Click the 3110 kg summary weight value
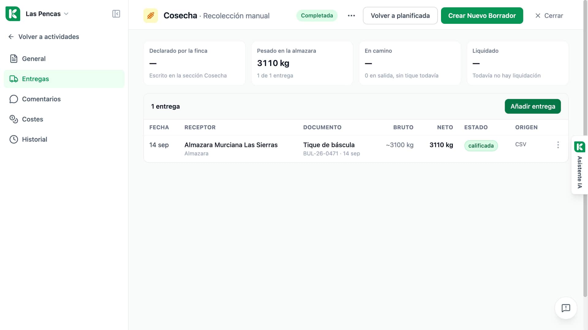 (x=273, y=63)
